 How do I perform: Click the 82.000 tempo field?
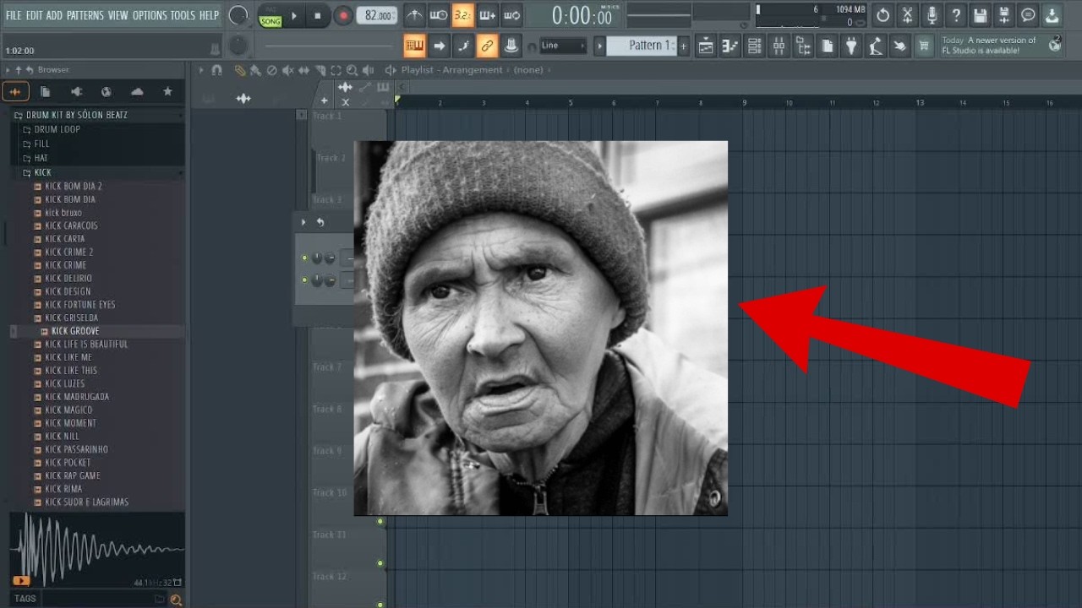tap(378, 15)
